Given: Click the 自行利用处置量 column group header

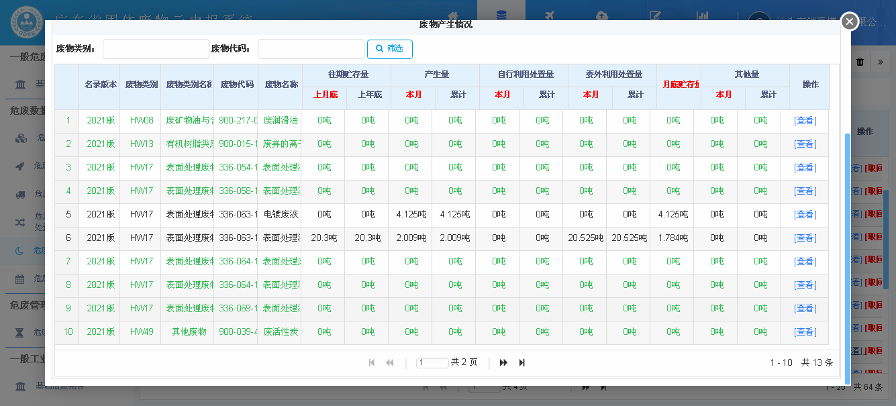Looking at the screenshot, I should pyautogui.click(x=524, y=74).
